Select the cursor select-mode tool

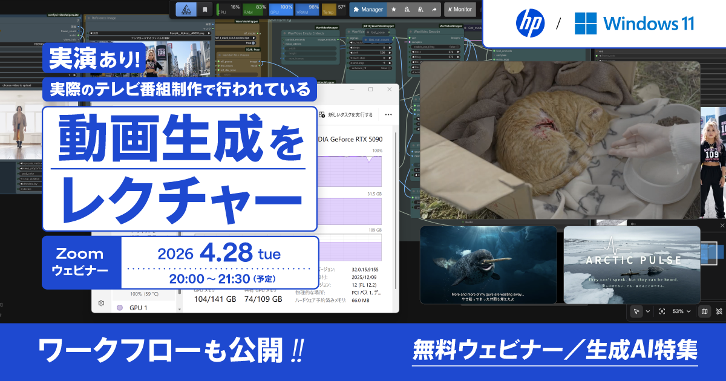[x=636, y=311]
